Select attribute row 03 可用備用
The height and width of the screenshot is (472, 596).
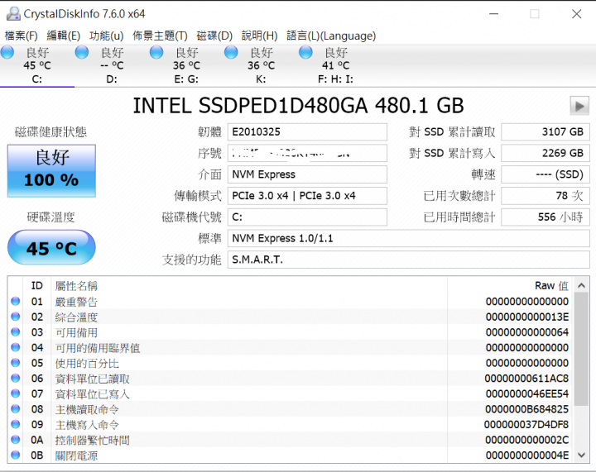pyautogui.click(x=291, y=332)
